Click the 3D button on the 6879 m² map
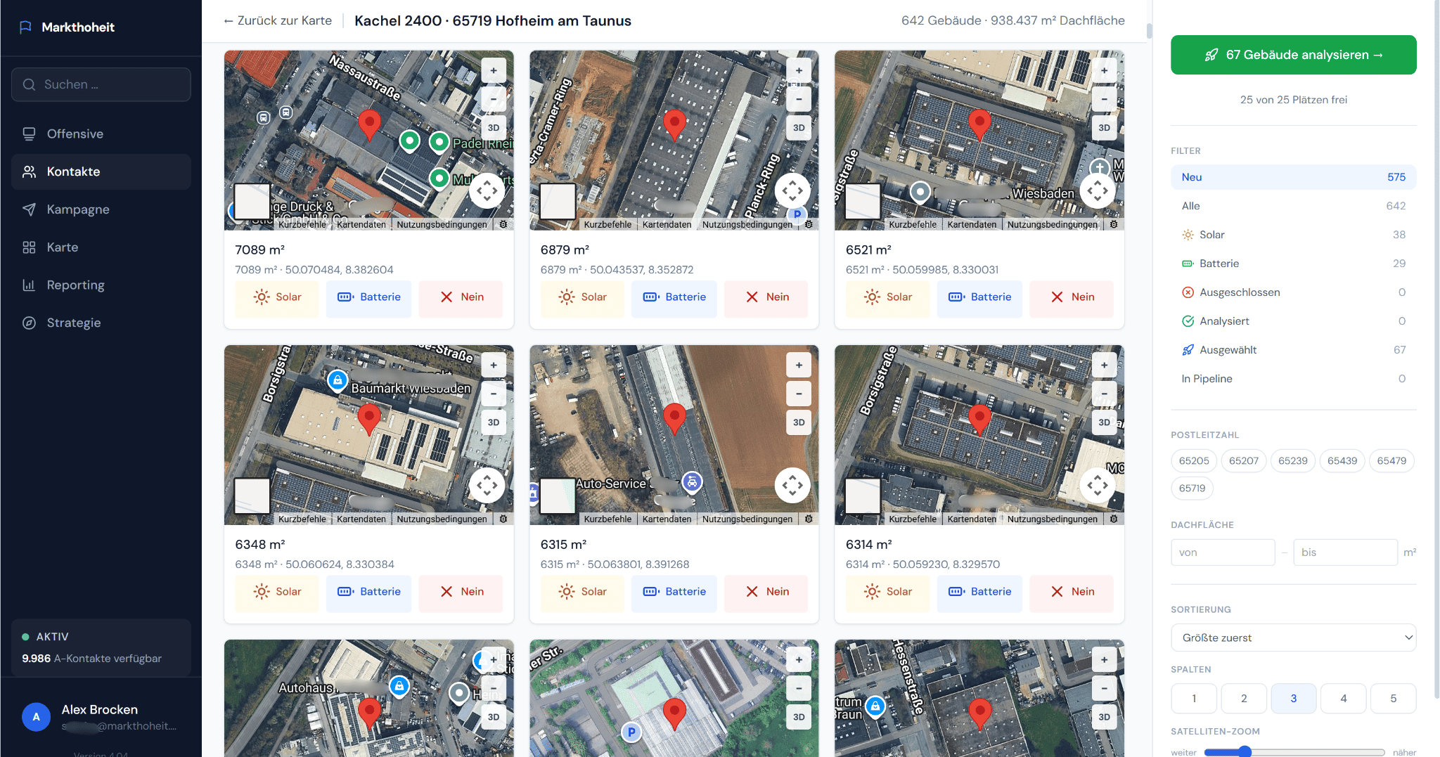Viewport: 1440px width, 757px height. [x=799, y=127]
